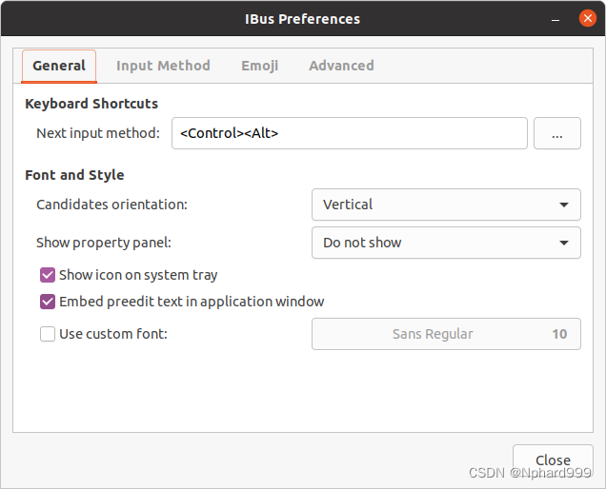Click the Font and Style section heading
Image resolution: width=606 pixels, height=489 pixels.
(x=74, y=175)
